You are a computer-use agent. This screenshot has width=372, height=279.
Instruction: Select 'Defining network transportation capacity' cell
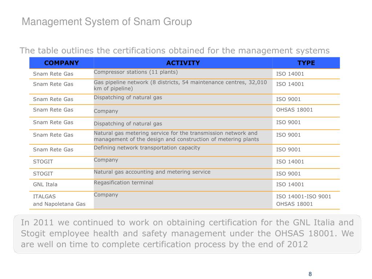coord(147,147)
